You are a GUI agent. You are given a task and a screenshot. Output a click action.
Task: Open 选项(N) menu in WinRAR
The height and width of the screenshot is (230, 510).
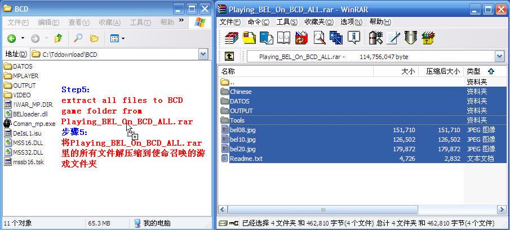click(x=351, y=22)
